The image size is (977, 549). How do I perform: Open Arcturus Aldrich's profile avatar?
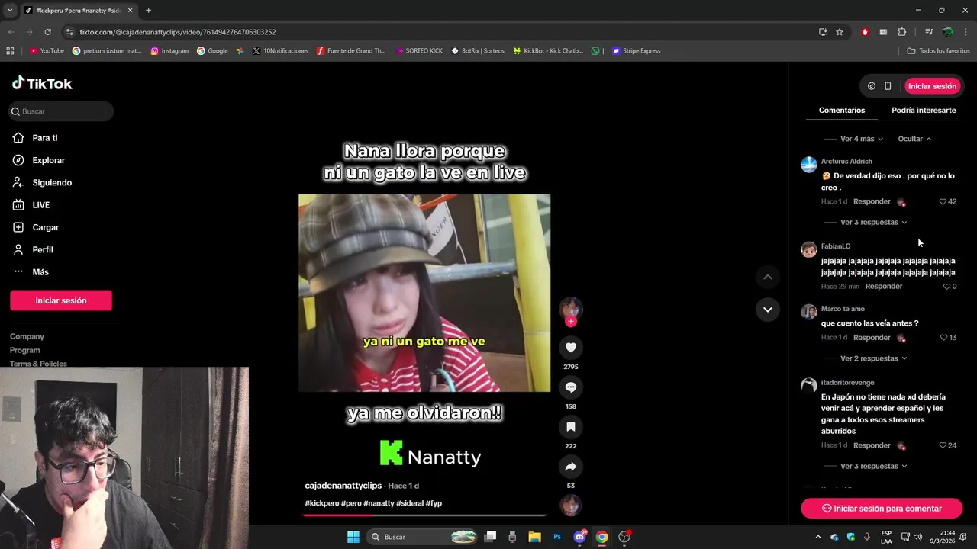[809, 165]
